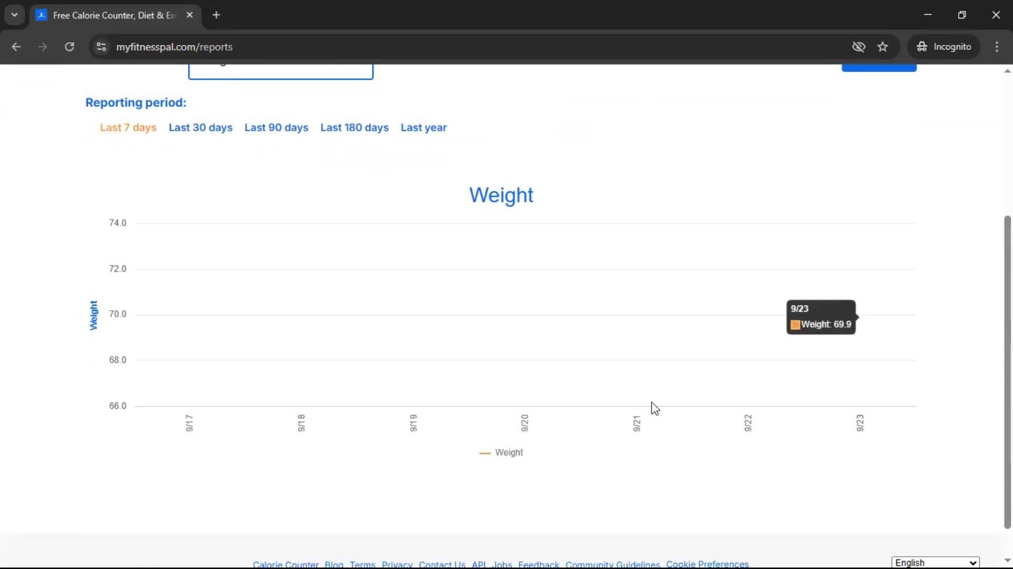Click the 9/17 x-axis date label
1013x569 pixels.
coord(189,423)
